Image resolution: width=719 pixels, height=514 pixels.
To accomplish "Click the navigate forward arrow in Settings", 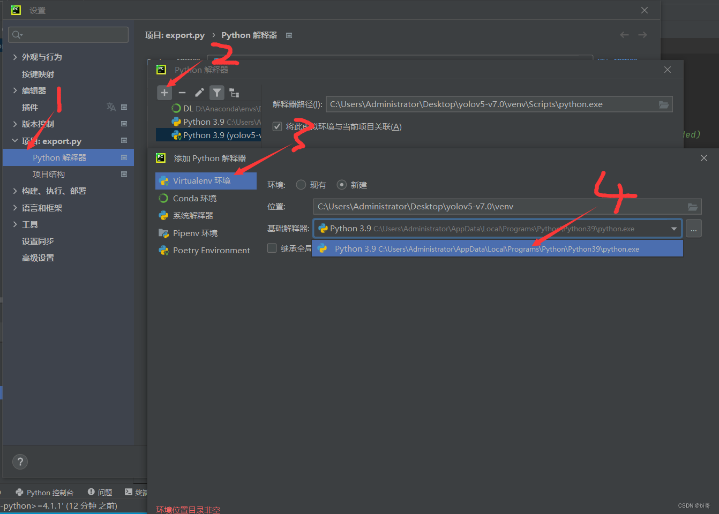I will click(x=642, y=35).
